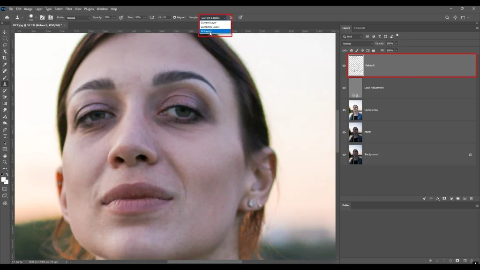Screen dimensions: 480x270
Task: Go to Photoshop Home screen
Action: pyautogui.click(x=7, y=17)
